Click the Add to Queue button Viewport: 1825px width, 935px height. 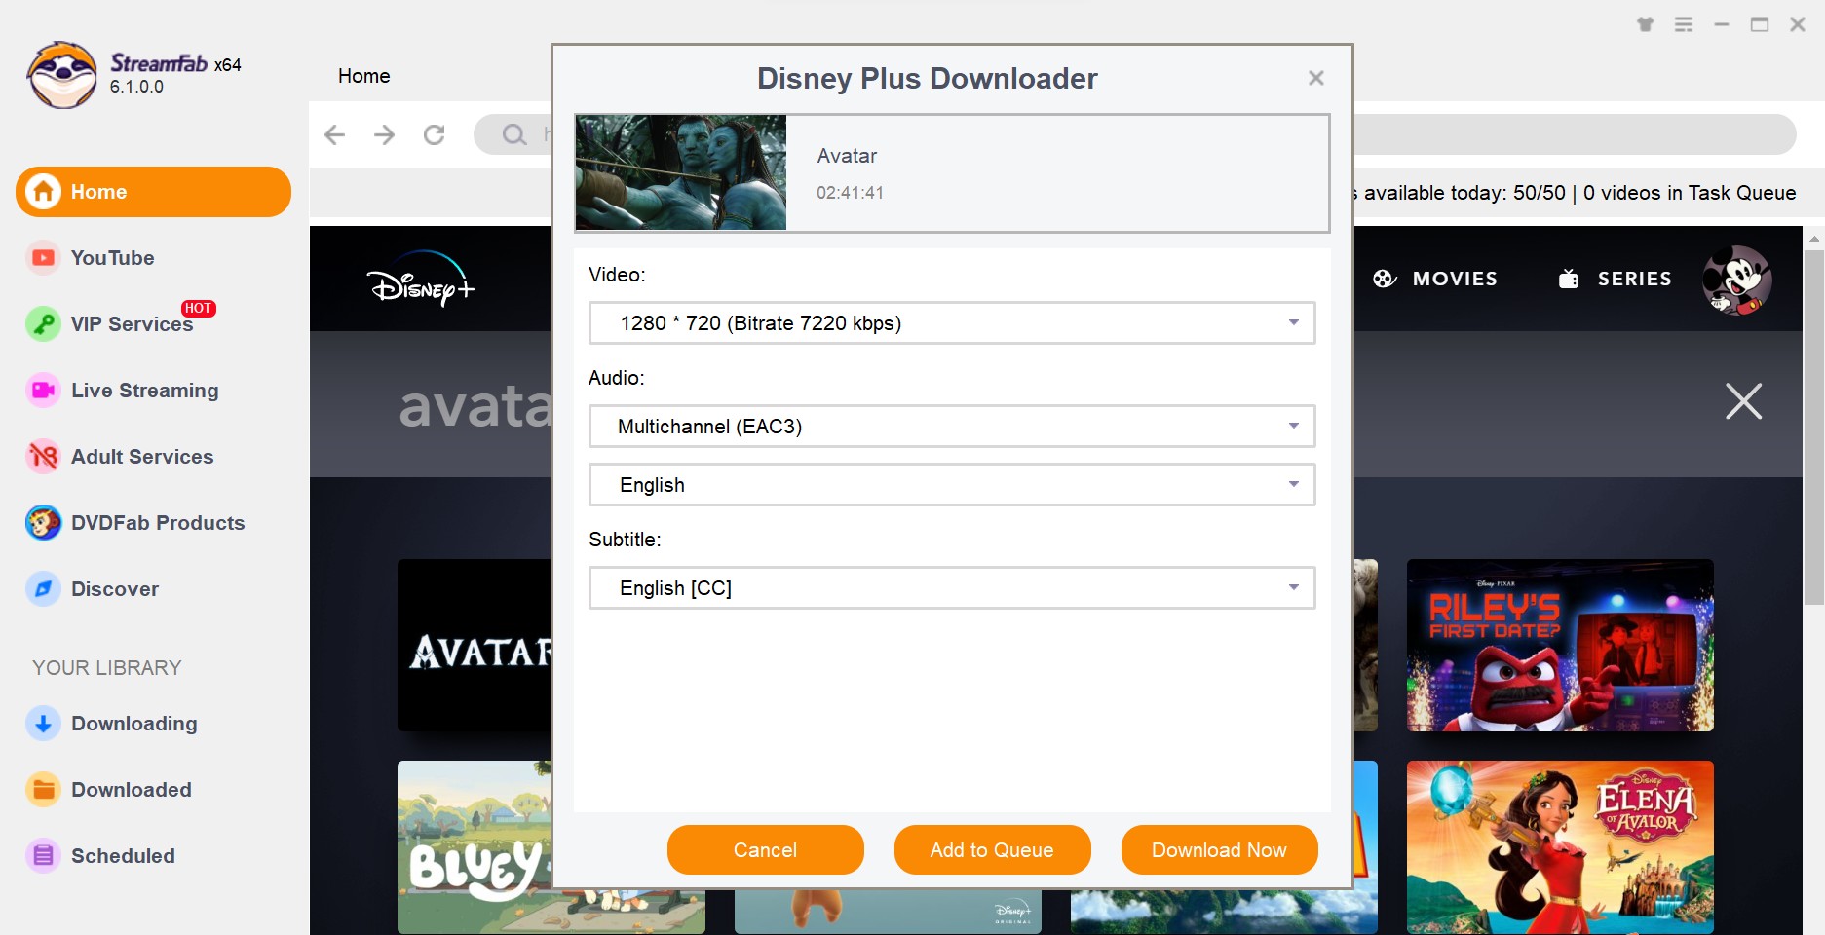coord(993,850)
